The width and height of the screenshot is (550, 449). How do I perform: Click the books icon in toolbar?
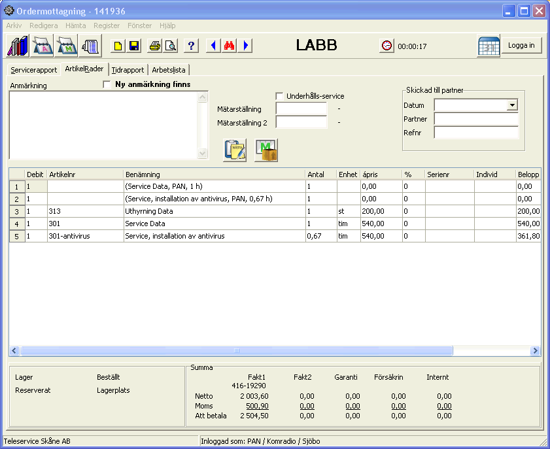click(18, 46)
